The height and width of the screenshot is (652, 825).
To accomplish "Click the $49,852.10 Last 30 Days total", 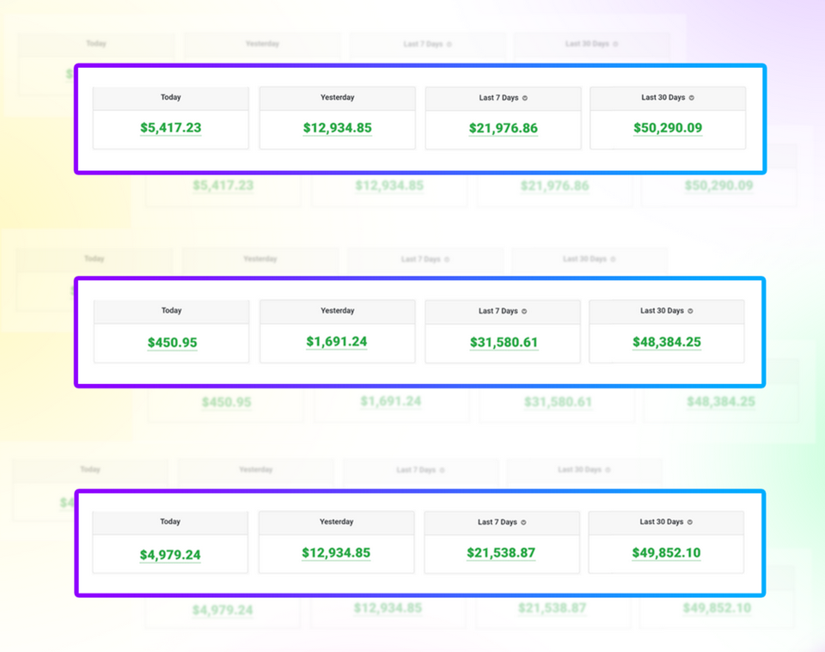I will (666, 553).
